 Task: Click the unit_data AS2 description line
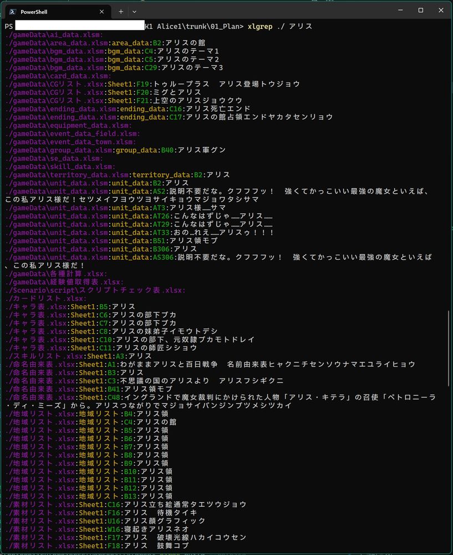pos(218,195)
